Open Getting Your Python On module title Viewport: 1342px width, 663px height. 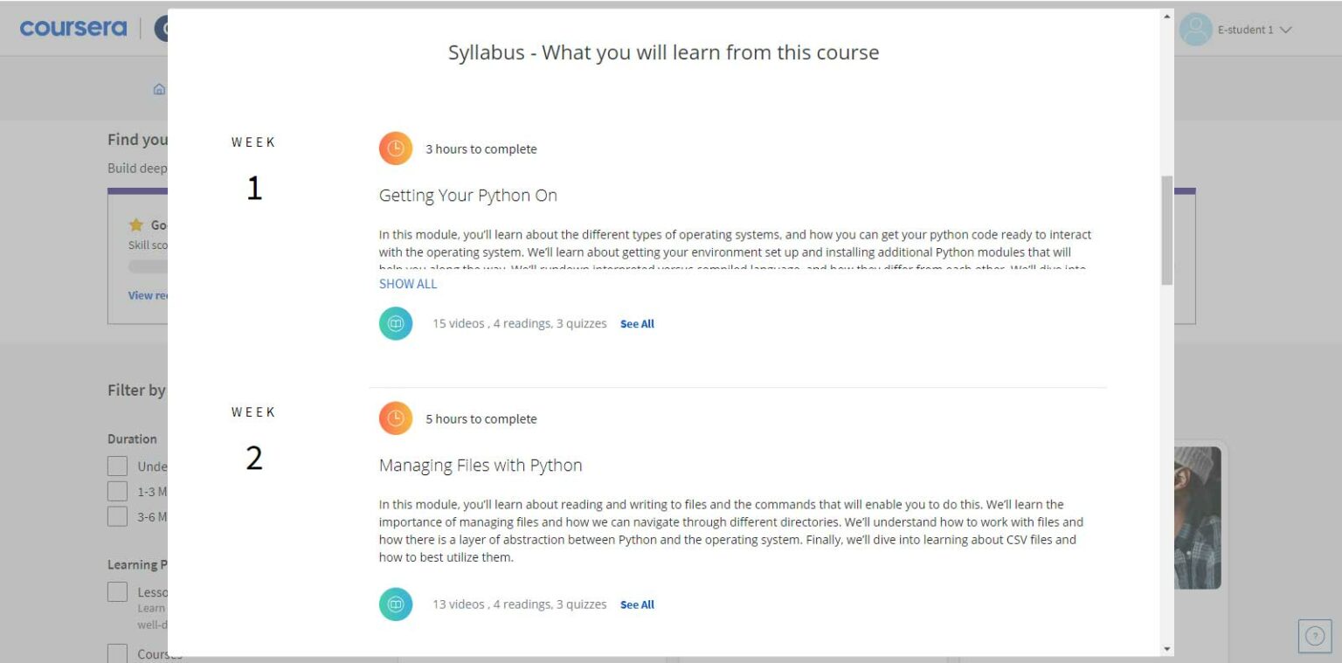click(x=467, y=195)
